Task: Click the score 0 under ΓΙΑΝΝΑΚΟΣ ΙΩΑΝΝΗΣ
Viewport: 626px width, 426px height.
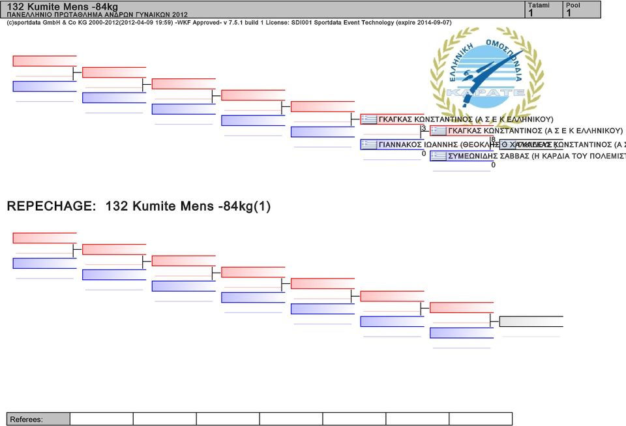Action: tap(424, 154)
